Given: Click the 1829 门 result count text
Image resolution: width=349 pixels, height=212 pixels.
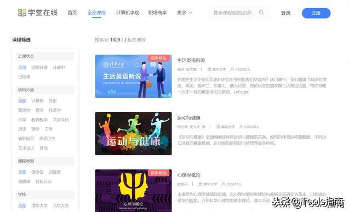Looking at the screenshot, I should pyautogui.click(x=118, y=40).
